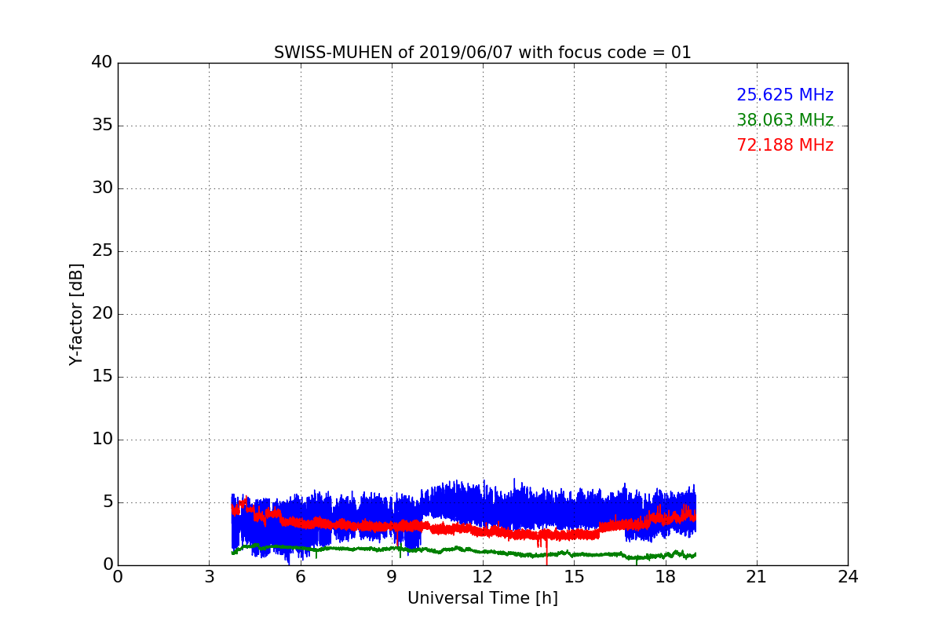Click the x-axis tick label 15
This screenshot has height=628, width=942.
[x=574, y=577]
